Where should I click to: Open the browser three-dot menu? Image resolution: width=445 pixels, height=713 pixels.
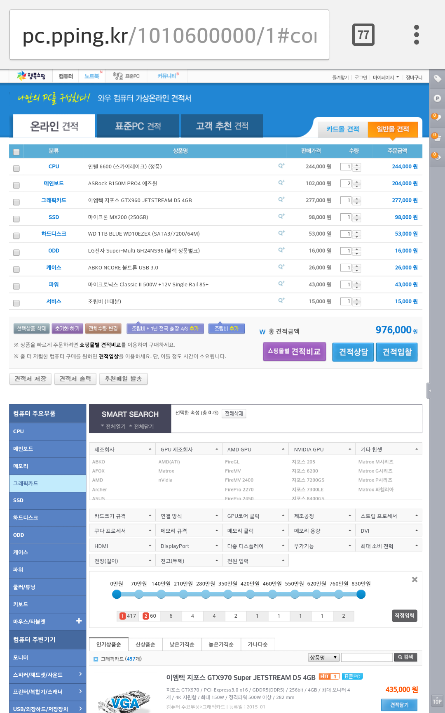[x=416, y=35]
